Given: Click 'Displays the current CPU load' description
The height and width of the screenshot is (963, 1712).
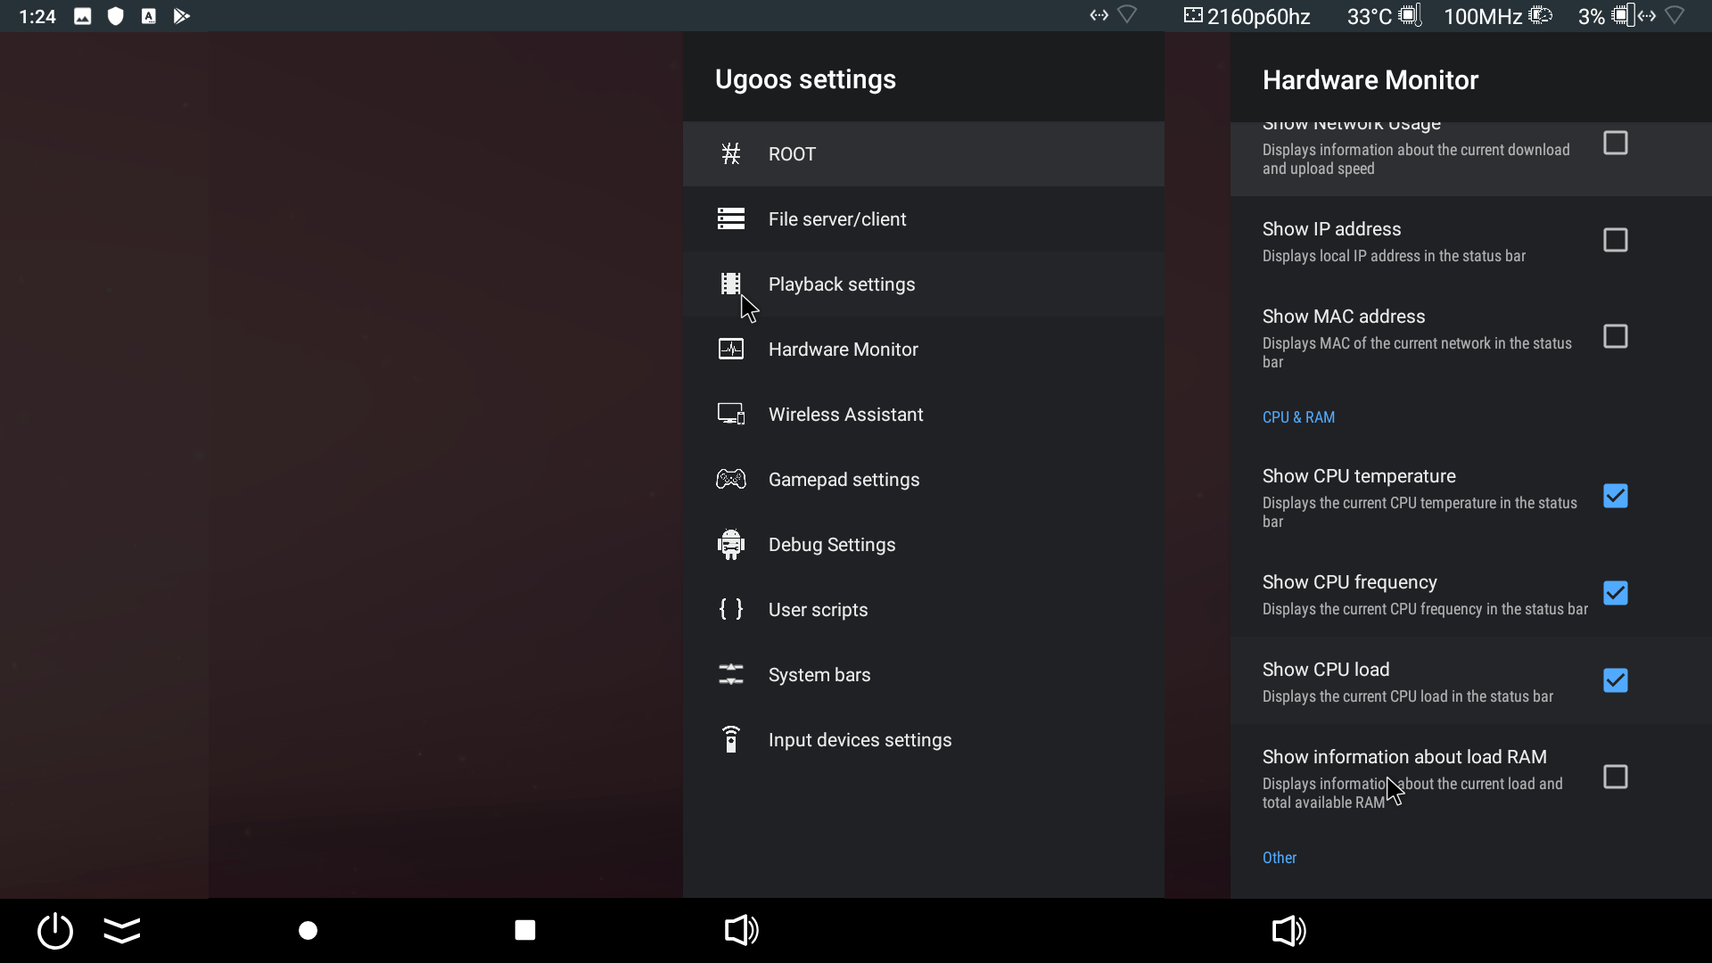Looking at the screenshot, I should pyautogui.click(x=1408, y=696).
